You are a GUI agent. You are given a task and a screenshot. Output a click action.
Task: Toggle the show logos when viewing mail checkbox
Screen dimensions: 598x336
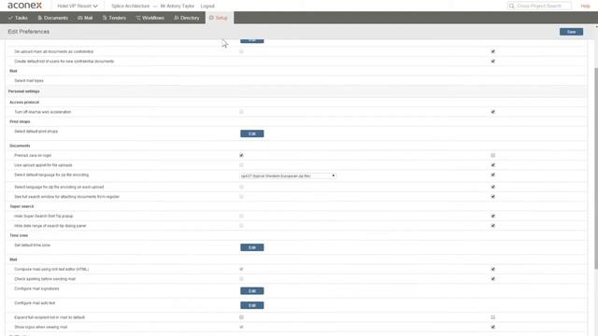pos(241,327)
